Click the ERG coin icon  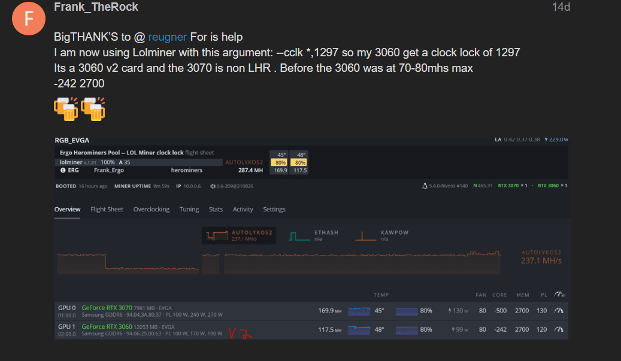[63, 170]
